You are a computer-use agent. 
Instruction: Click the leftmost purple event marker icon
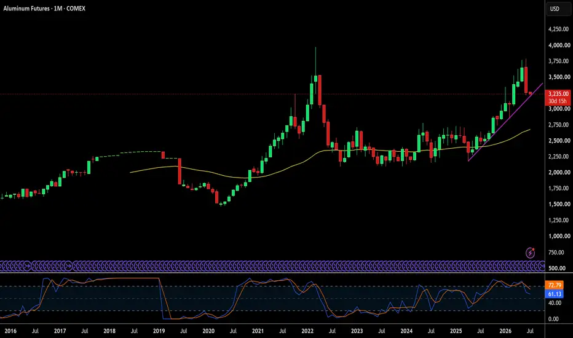pos(2,266)
